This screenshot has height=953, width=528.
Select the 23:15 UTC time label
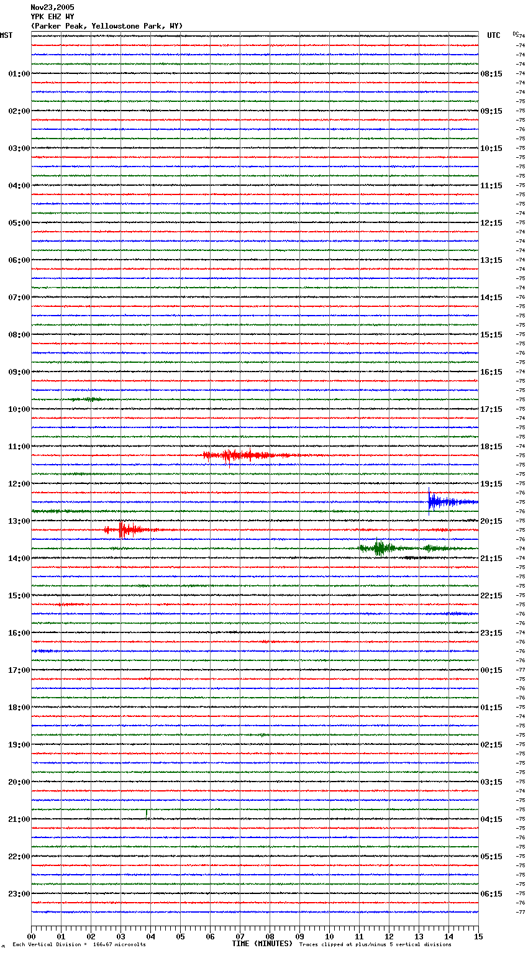pos(491,633)
